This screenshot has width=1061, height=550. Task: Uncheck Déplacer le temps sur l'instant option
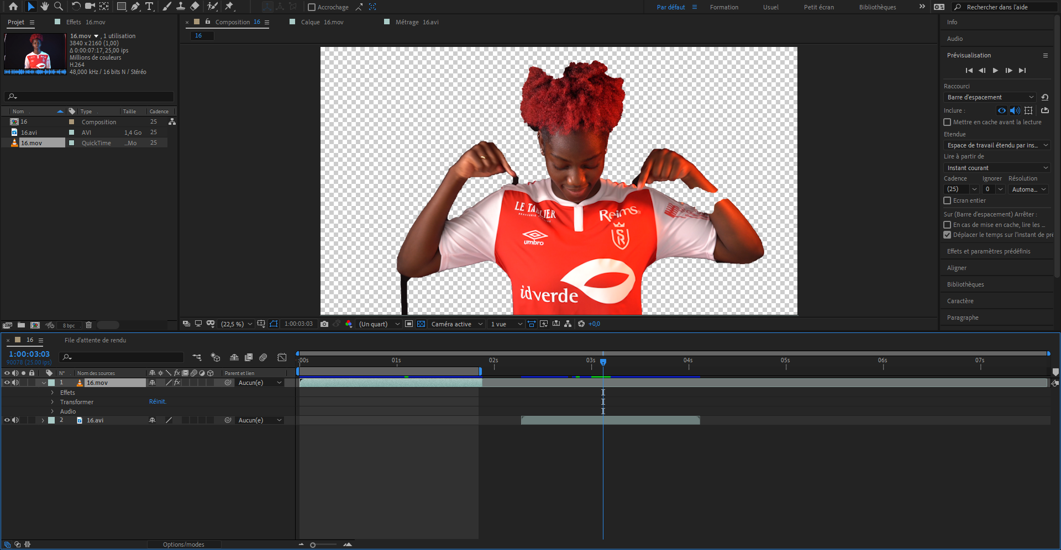click(947, 235)
